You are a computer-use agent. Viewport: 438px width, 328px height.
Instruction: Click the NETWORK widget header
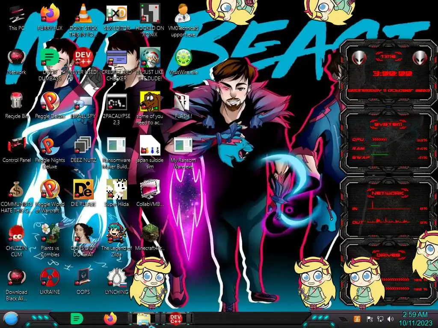coord(388,193)
